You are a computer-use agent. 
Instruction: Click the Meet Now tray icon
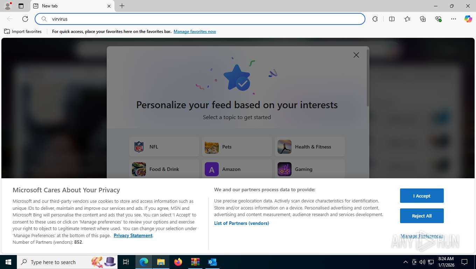tap(414, 262)
